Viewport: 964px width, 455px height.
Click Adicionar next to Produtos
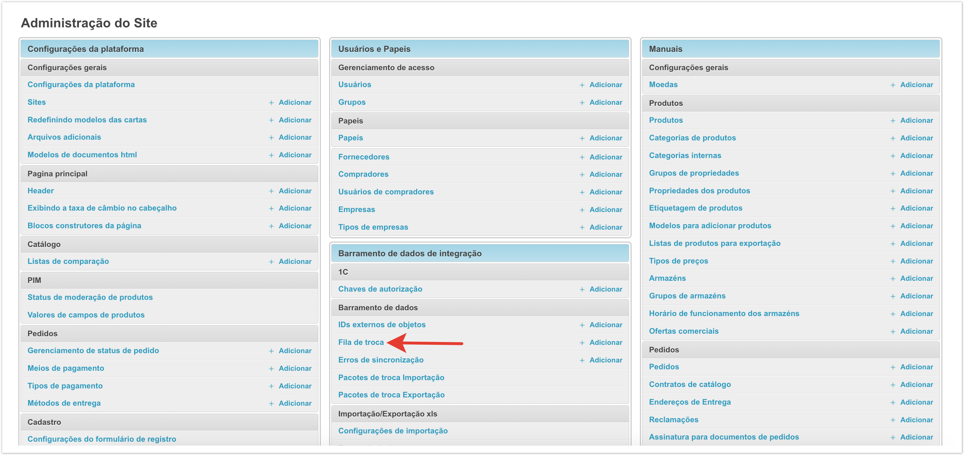[x=916, y=121]
